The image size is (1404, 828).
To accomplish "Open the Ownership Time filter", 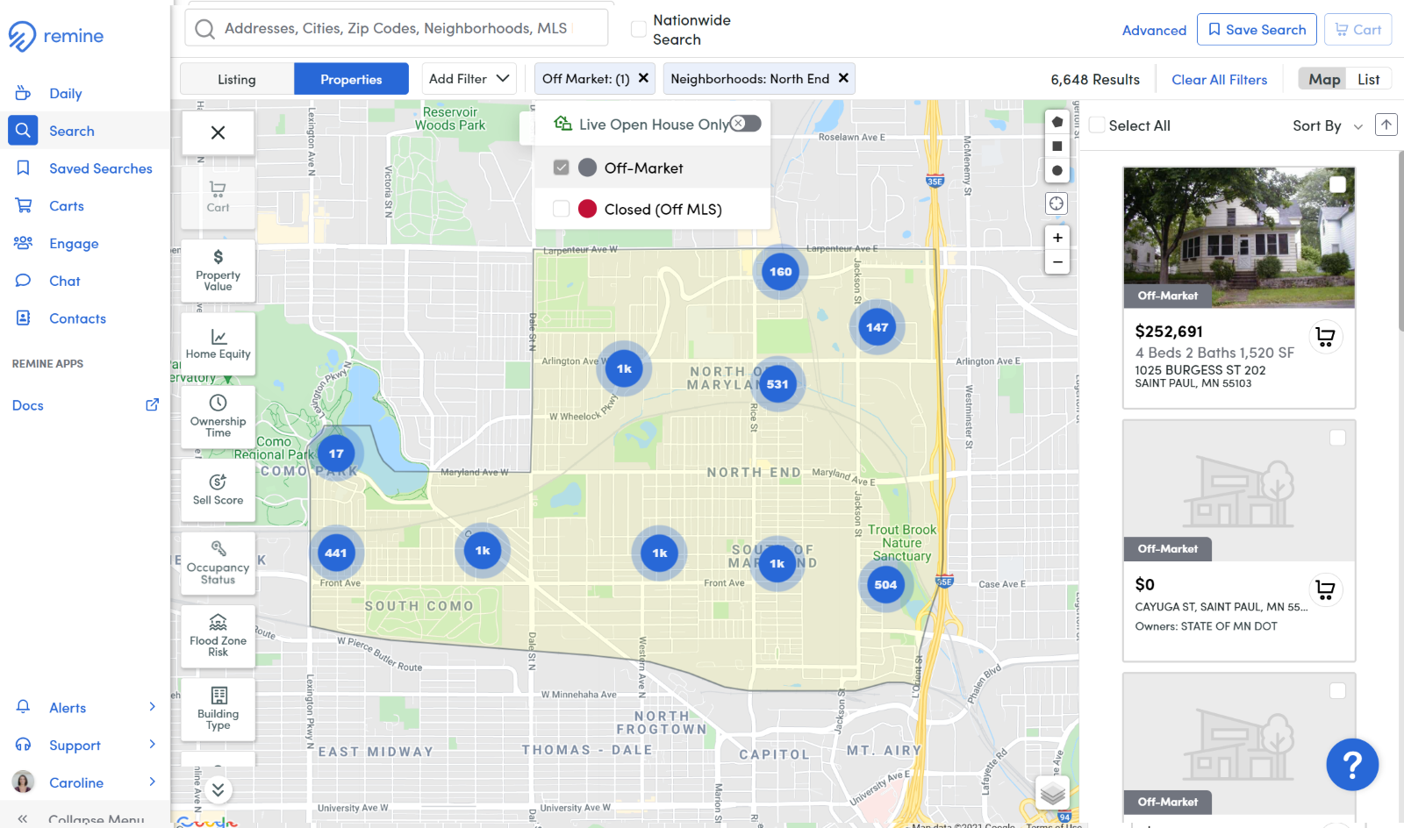I will 218,416.
